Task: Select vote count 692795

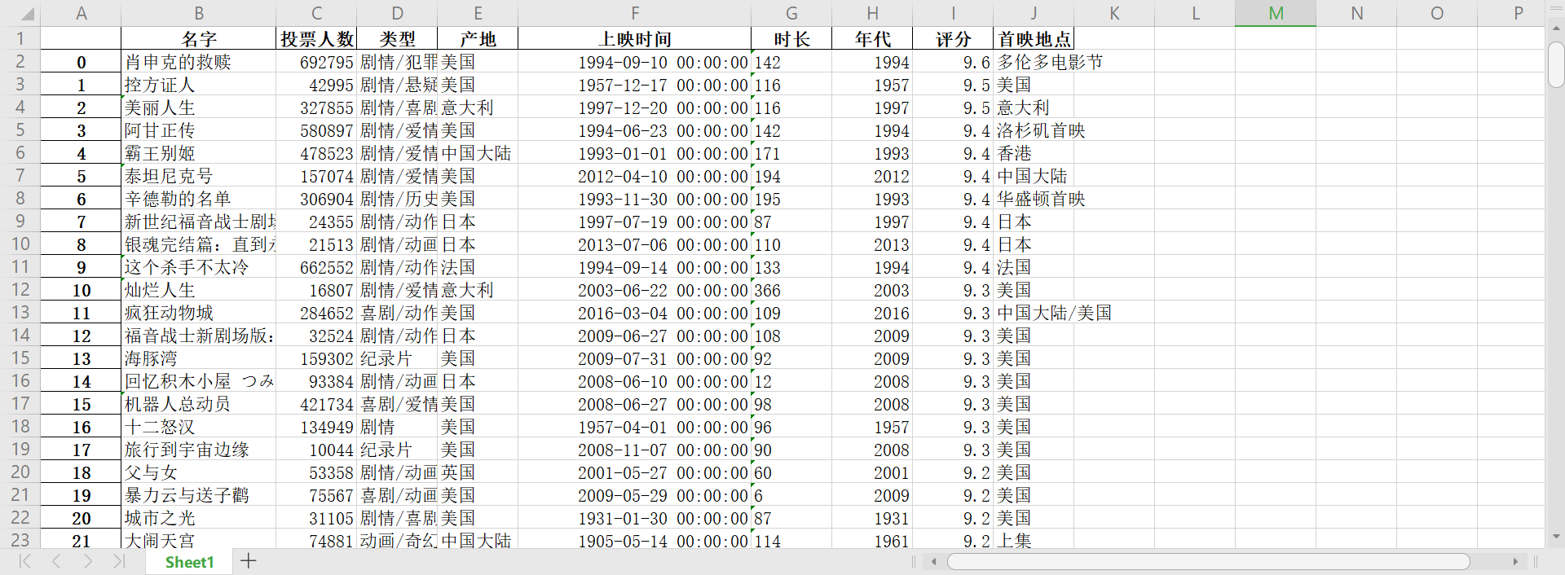Action: [x=316, y=62]
